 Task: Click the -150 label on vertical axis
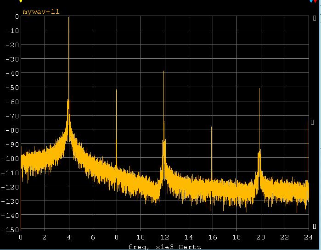tap(10, 230)
